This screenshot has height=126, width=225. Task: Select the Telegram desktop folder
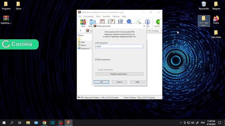[216, 6]
